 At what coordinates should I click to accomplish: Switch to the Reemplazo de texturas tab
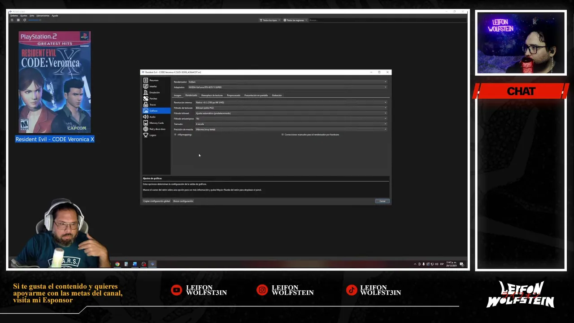212,95
